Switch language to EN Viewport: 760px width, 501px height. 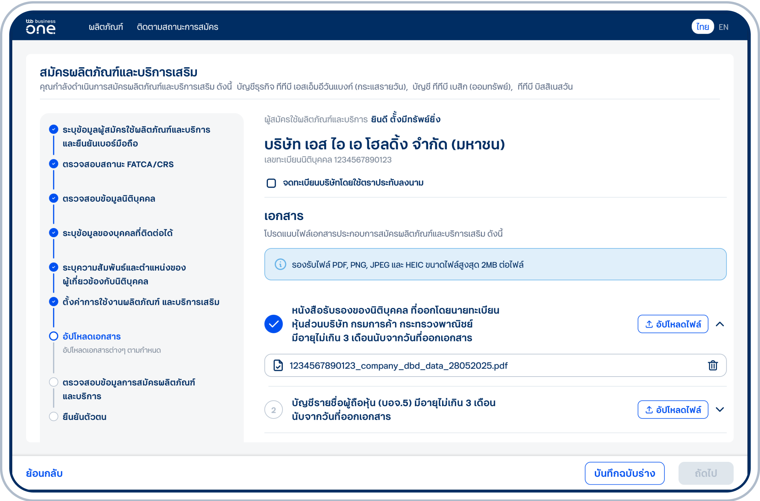pyautogui.click(x=724, y=27)
